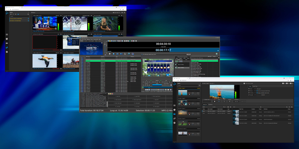Image resolution: width=299 pixels, height=149 pixels.
Task: Open the Settings menu in AirBox
Action: click(x=88, y=39)
